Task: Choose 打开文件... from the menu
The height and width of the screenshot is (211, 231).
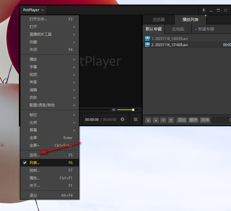Action: point(50,19)
